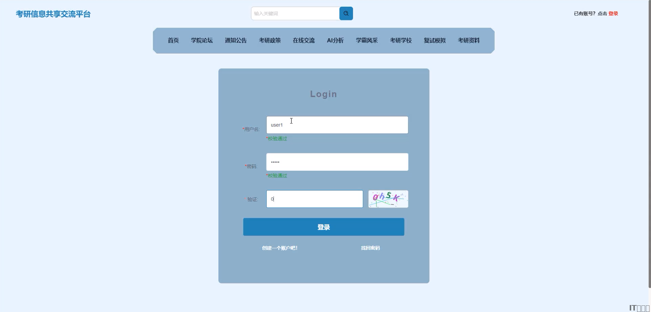Navigate to the AI分析 page
The height and width of the screenshot is (312, 651).
335,40
